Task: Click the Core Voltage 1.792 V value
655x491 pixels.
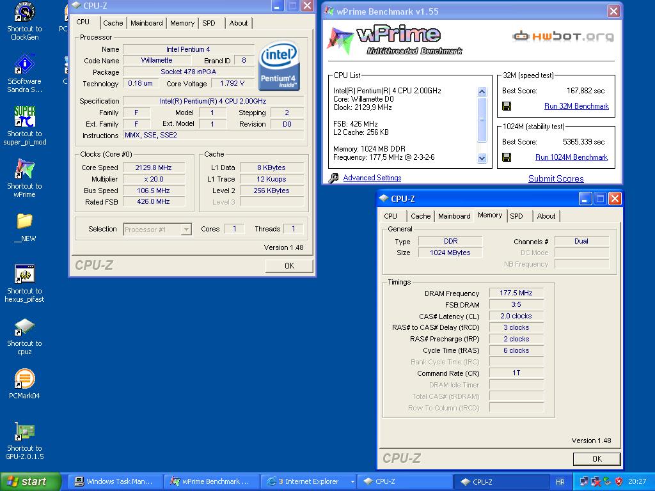Action: (232, 84)
